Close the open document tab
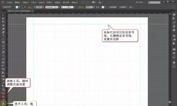 coord(32,11)
